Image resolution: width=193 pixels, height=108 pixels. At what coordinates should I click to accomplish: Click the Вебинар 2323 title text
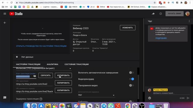[x=81, y=28]
